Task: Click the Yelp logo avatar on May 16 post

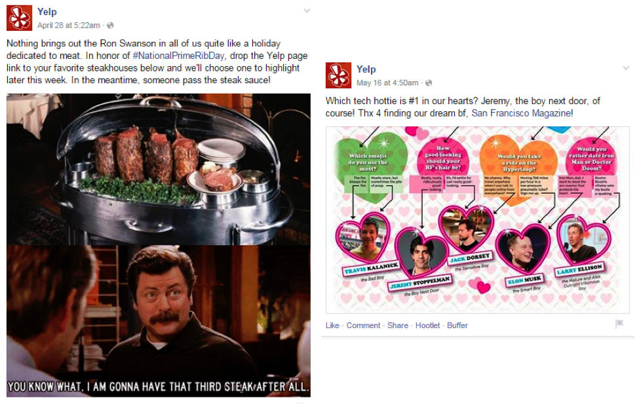Action: [338, 75]
